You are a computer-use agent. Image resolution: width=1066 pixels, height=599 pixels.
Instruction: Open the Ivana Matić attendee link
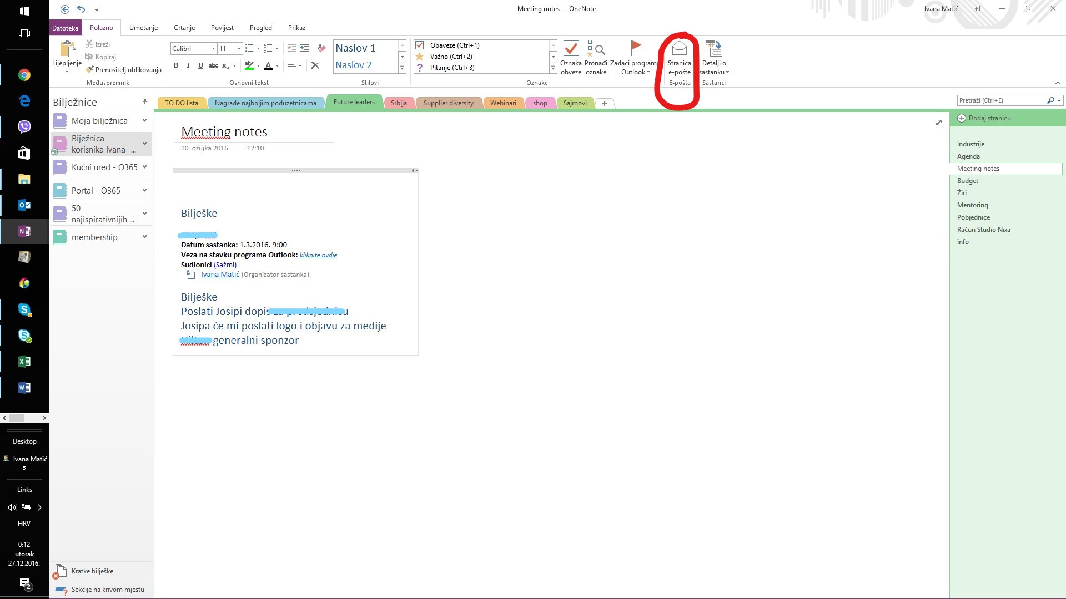point(220,275)
